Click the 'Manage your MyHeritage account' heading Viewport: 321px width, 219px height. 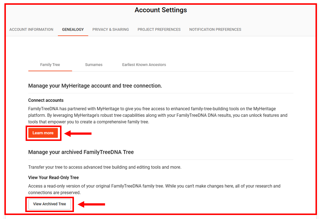click(95, 86)
